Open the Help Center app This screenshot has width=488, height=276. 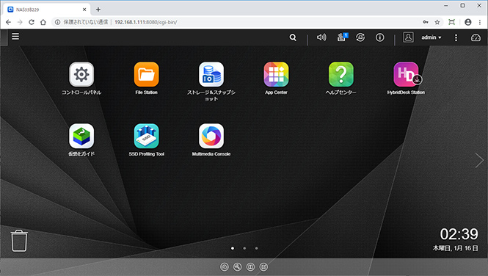341,74
